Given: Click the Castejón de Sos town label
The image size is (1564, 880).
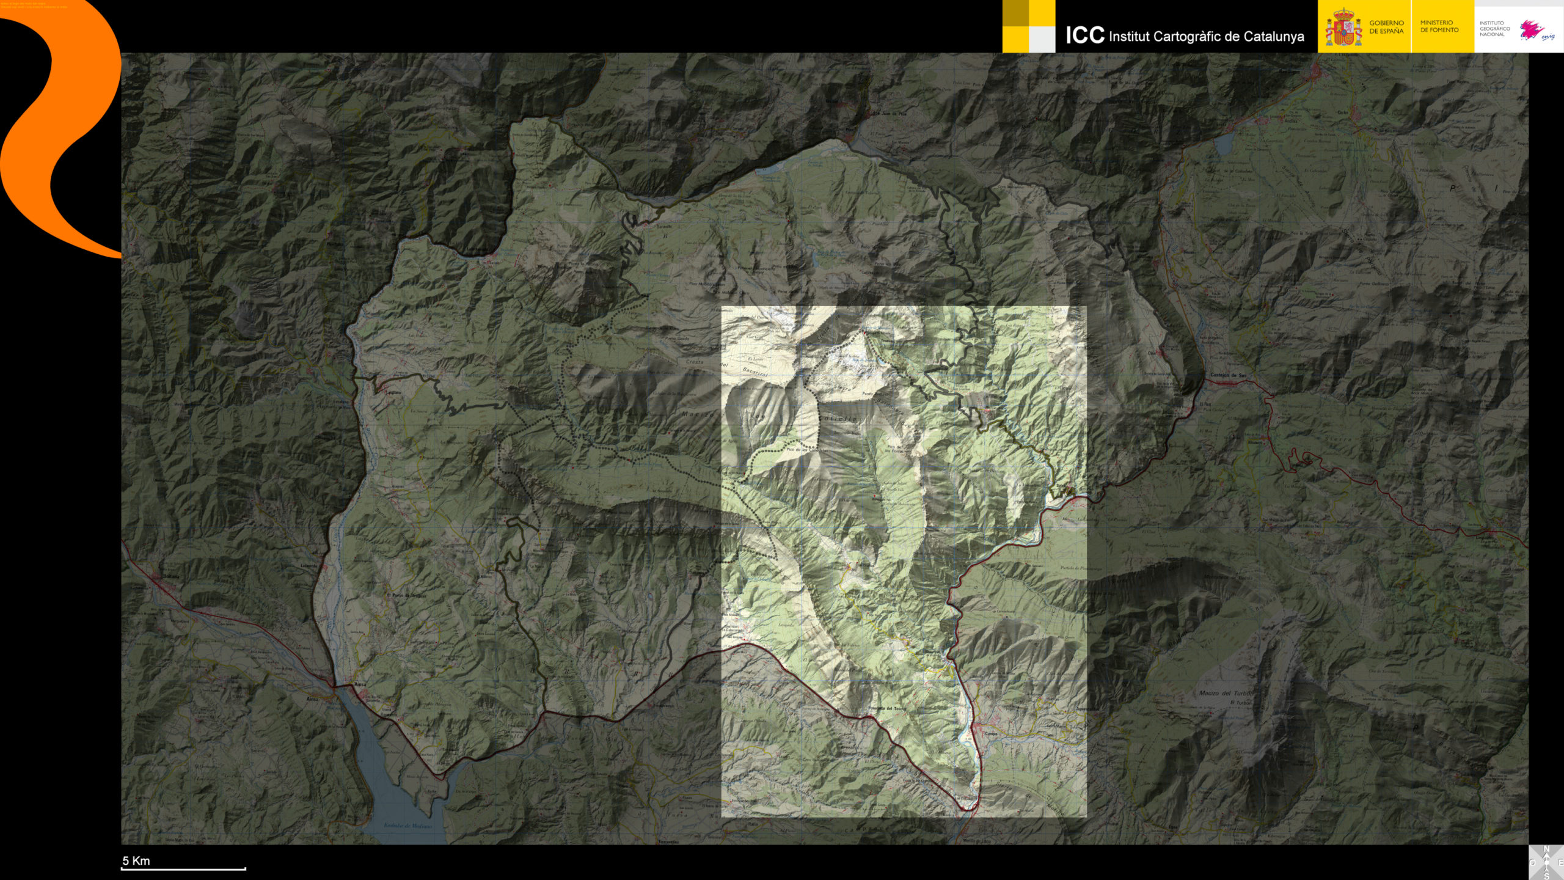Looking at the screenshot, I should [x=1228, y=375].
